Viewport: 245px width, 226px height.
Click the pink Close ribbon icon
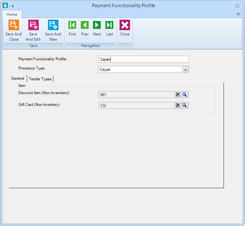tap(125, 25)
